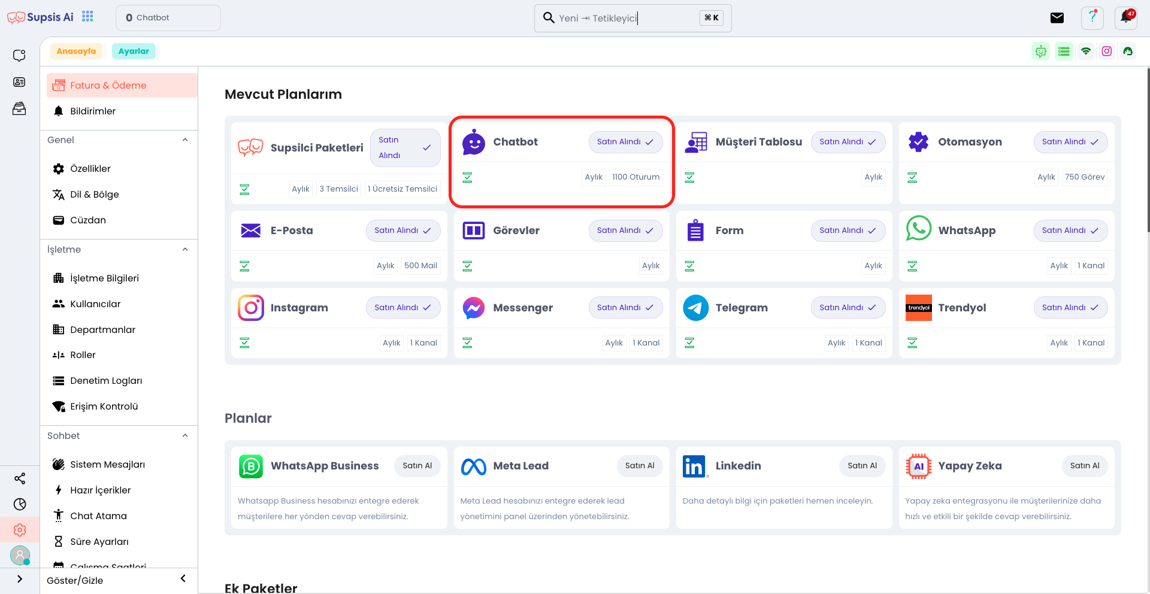Image resolution: width=1150 pixels, height=594 pixels.
Task: Open the pie chart reports icon
Action: (20, 504)
